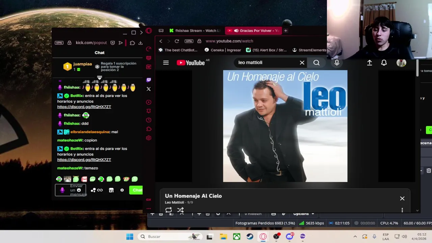Open 'The best ChatBot' bookmark
This screenshot has width=432, height=243.
pyautogui.click(x=178, y=50)
